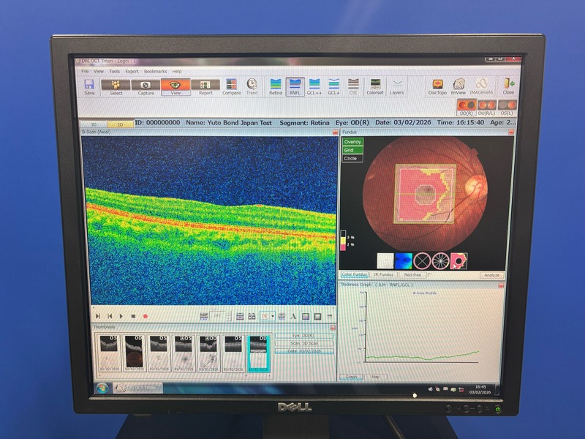Open the DiscTopo tool

pyautogui.click(x=437, y=86)
